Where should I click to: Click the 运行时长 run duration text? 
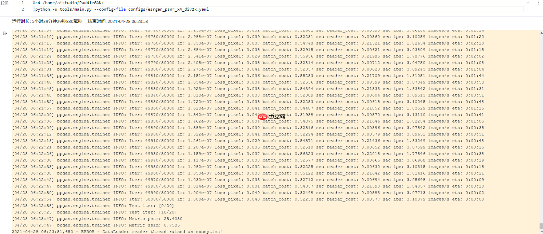pos(47,21)
